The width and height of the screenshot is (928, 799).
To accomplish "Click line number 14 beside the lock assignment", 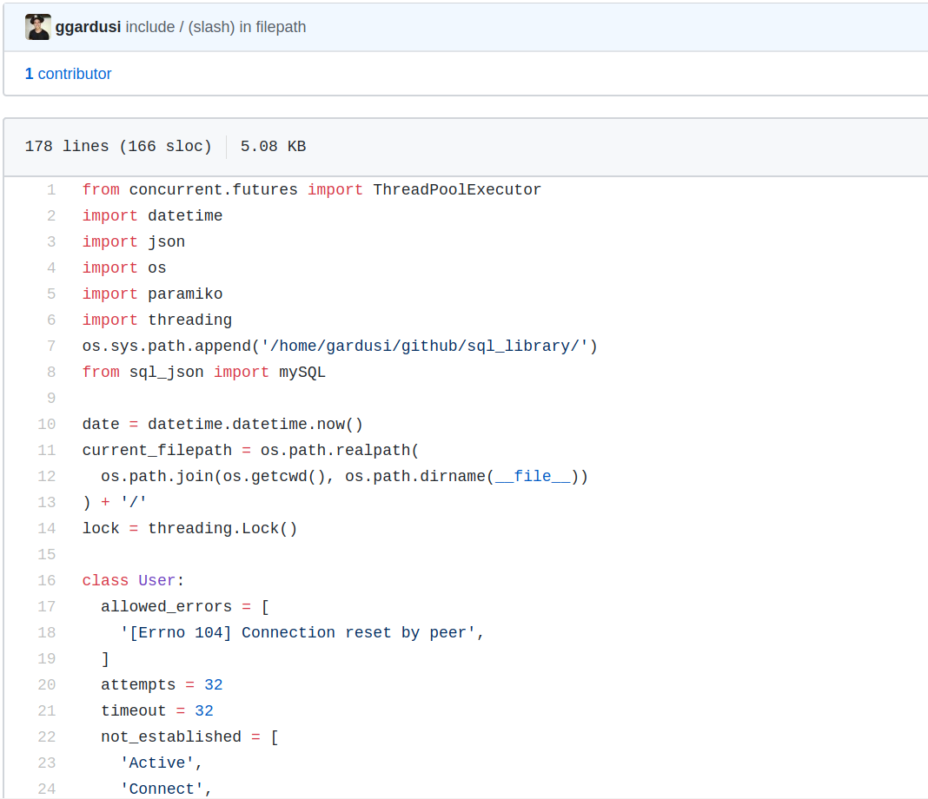I will (47, 528).
